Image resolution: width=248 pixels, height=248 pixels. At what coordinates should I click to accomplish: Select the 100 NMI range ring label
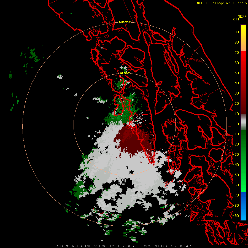pyautogui.click(x=125, y=22)
